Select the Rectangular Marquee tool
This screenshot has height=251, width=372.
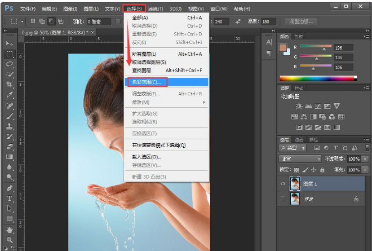tap(10, 54)
